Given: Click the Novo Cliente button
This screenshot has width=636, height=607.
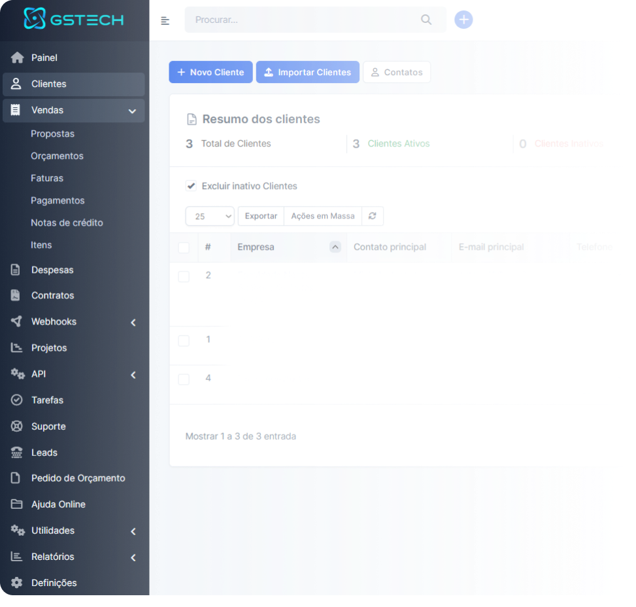Looking at the screenshot, I should pos(210,73).
